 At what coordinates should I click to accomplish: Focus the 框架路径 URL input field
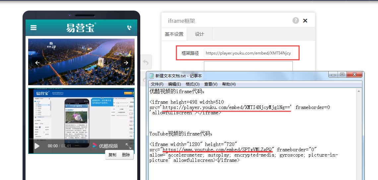pos(248,53)
